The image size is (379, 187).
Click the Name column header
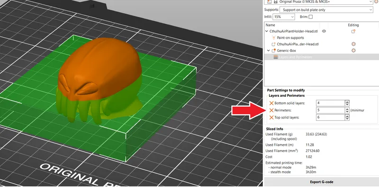point(270,25)
